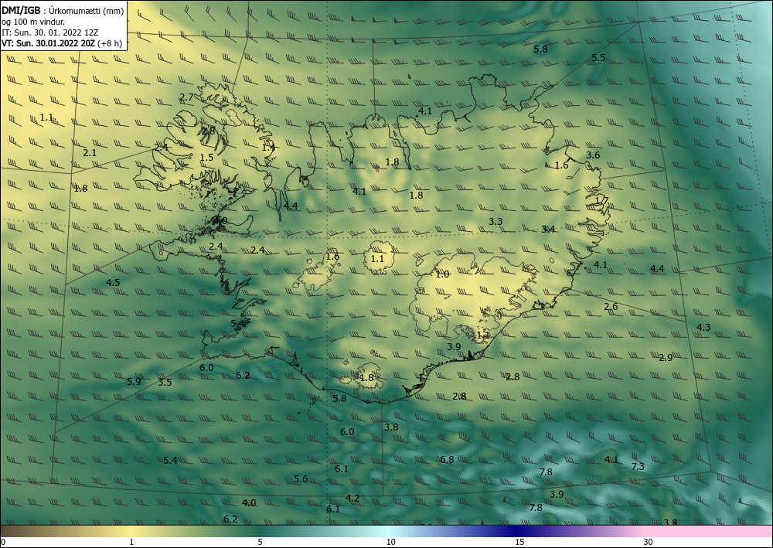Click the "og 100 m vindur." subtitle line
The image size is (773, 548).
point(33,22)
